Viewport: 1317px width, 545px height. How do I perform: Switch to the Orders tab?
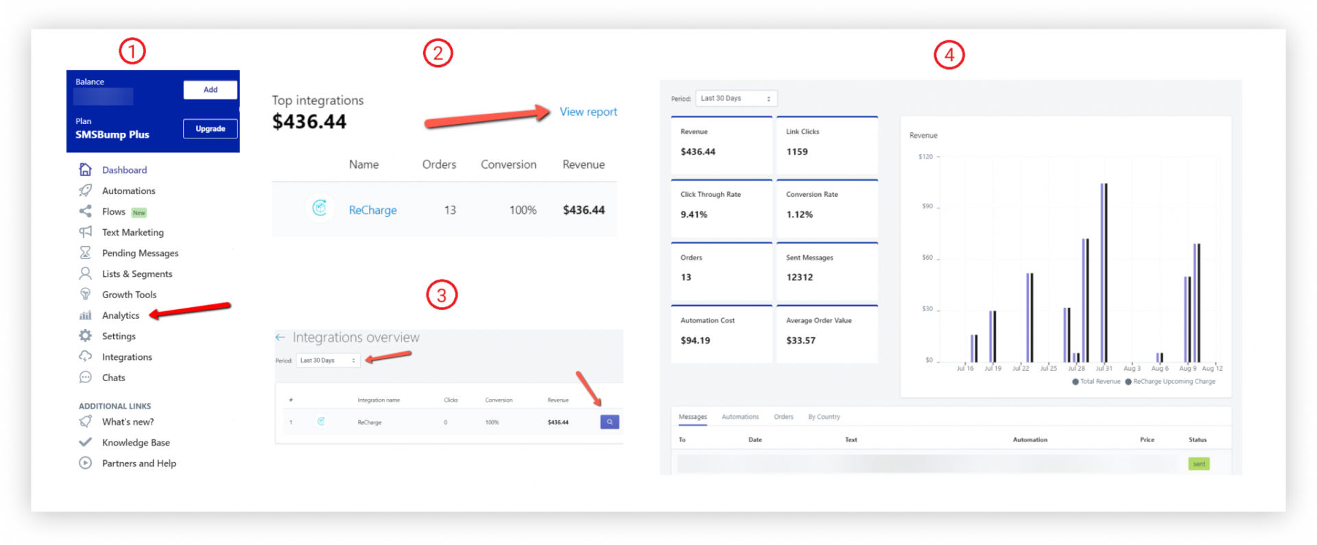click(783, 417)
